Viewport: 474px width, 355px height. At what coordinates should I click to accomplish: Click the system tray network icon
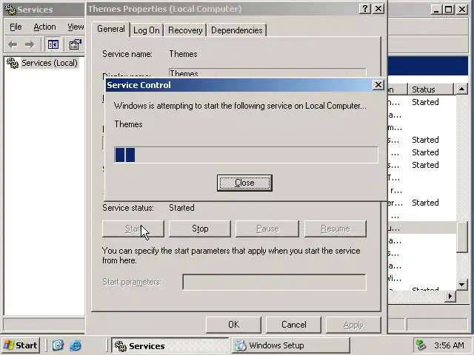[421, 345]
